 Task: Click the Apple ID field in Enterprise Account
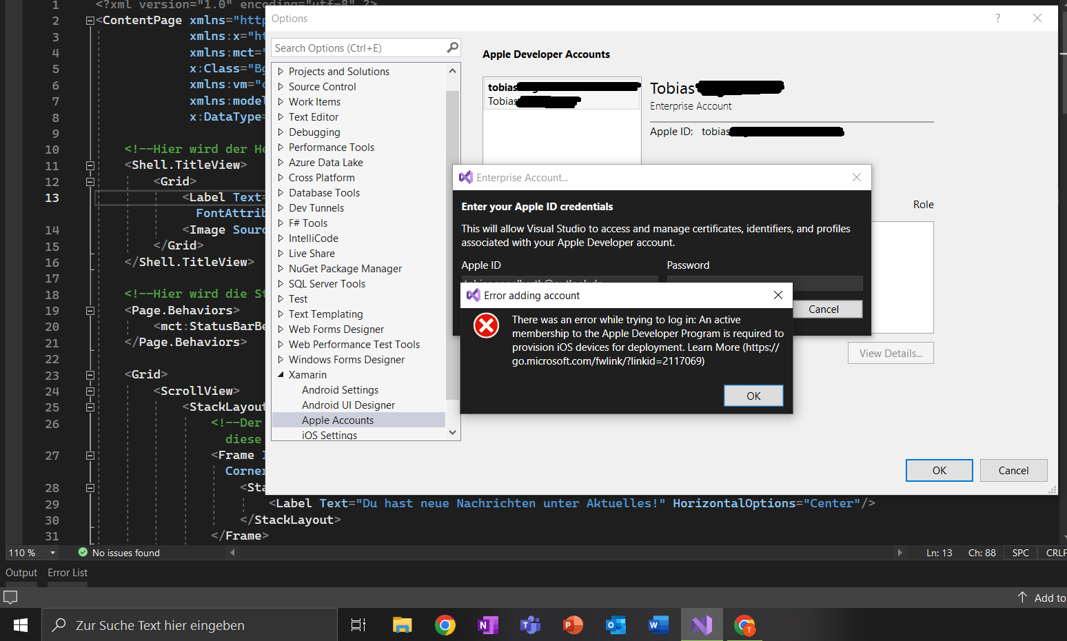(x=559, y=281)
